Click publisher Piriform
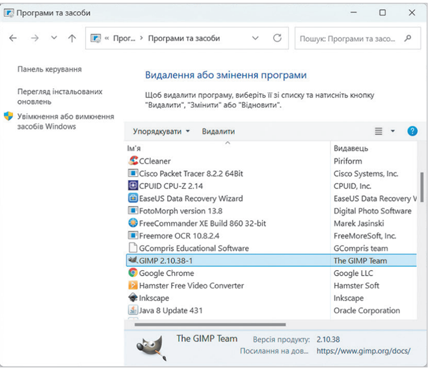Viewport: 428px width, 369px height. 348,161
